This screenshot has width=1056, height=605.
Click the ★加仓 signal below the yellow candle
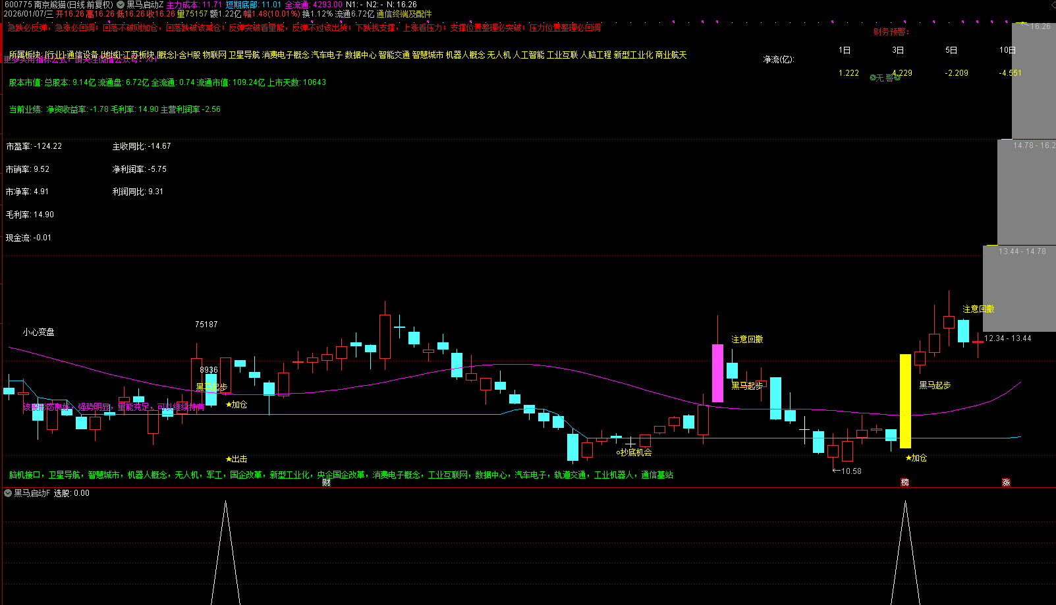click(916, 458)
